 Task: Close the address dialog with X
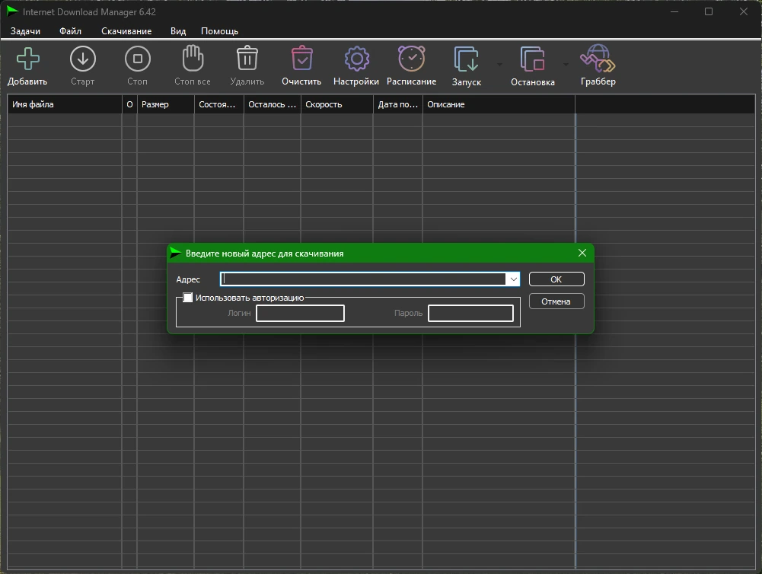pyautogui.click(x=582, y=253)
